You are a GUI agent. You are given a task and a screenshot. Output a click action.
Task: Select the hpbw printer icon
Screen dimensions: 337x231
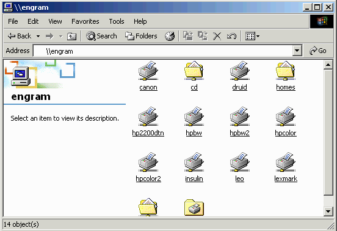pyautogui.click(x=194, y=116)
